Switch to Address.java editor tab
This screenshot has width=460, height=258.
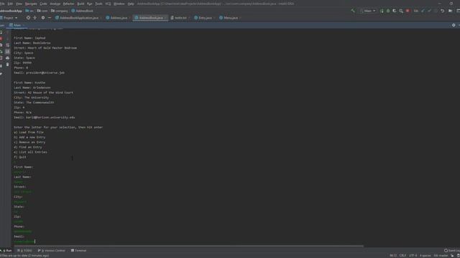pos(116,18)
